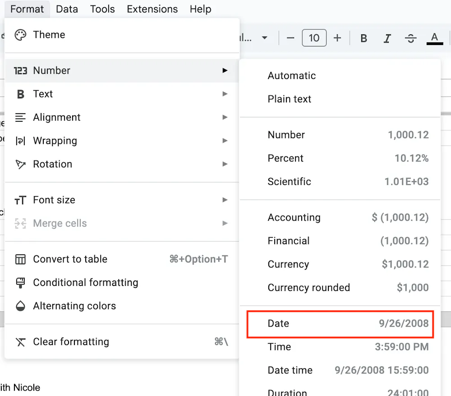Toggle italic formatting in toolbar
451x396 pixels.
pyautogui.click(x=387, y=38)
